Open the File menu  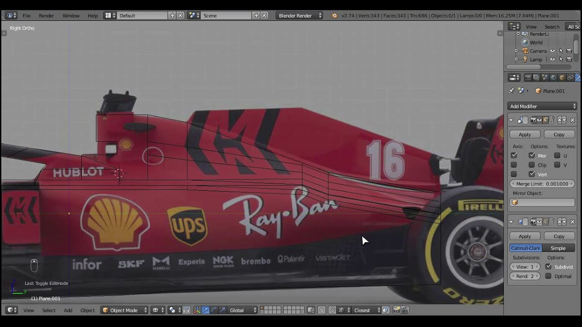coord(26,15)
